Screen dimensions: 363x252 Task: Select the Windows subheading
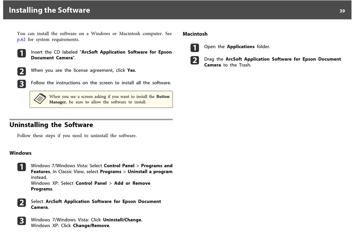pyautogui.click(x=20, y=153)
